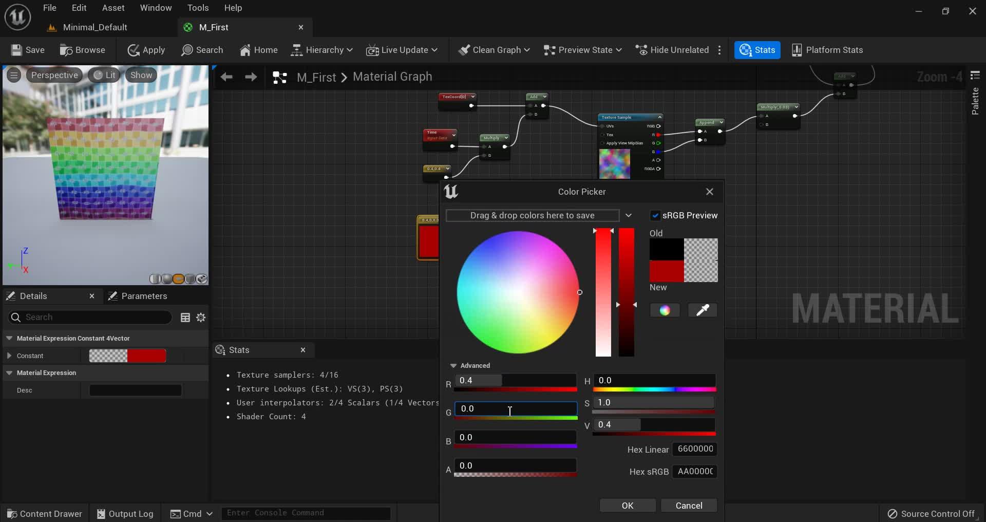This screenshot has height=522, width=986.
Task: Toggle the Show viewport options
Action: coord(141,75)
